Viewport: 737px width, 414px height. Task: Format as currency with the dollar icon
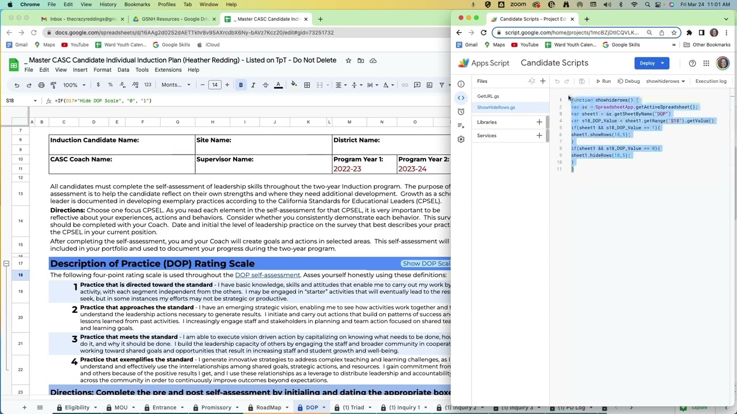pos(98,85)
